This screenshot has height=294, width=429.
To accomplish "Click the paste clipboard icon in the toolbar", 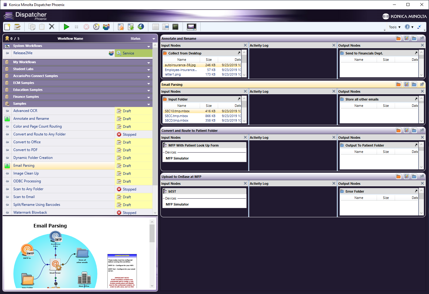I will coord(42,27).
